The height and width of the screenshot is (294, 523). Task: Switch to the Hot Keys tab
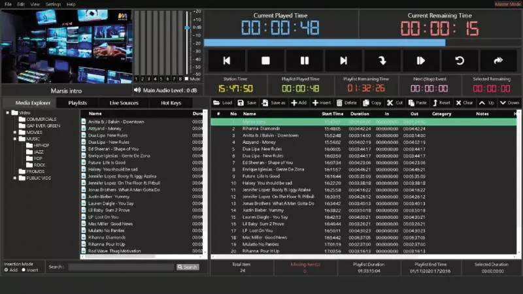click(x=171, y=103)
